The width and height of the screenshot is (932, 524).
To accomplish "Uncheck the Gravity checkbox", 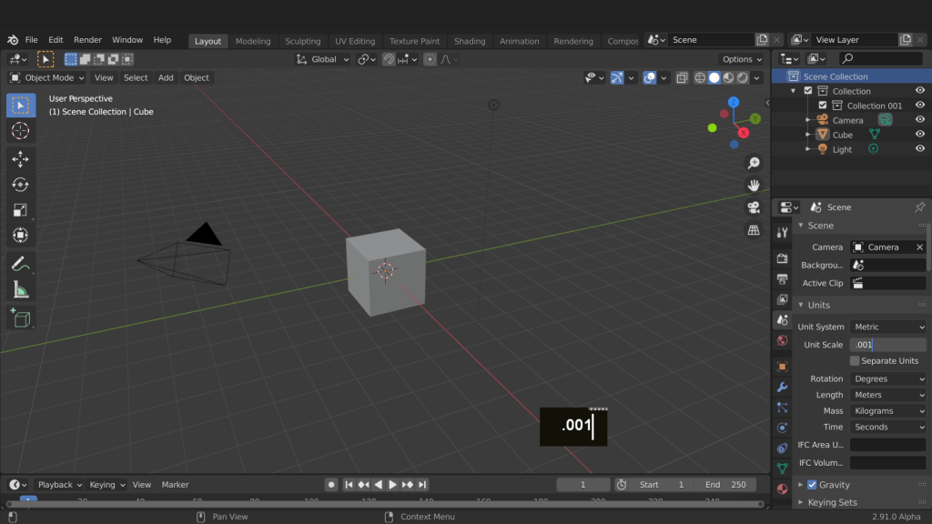I will pyautogui.click(x=812, y=485).
